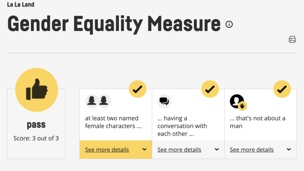
Task: Click the yellow thumbs-up pass icon
Action: (x=37, y=90)
